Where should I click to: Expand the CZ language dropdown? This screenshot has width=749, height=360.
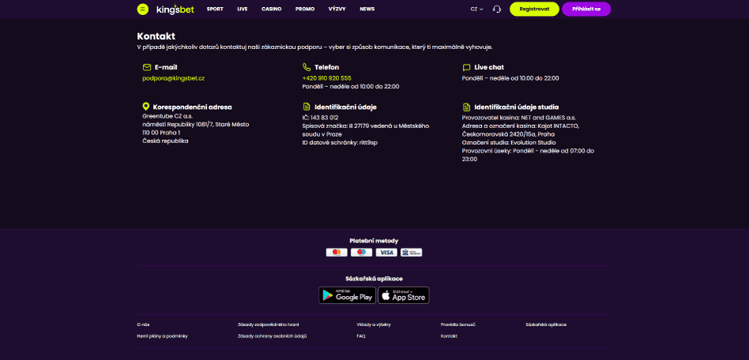pos(476,9)
